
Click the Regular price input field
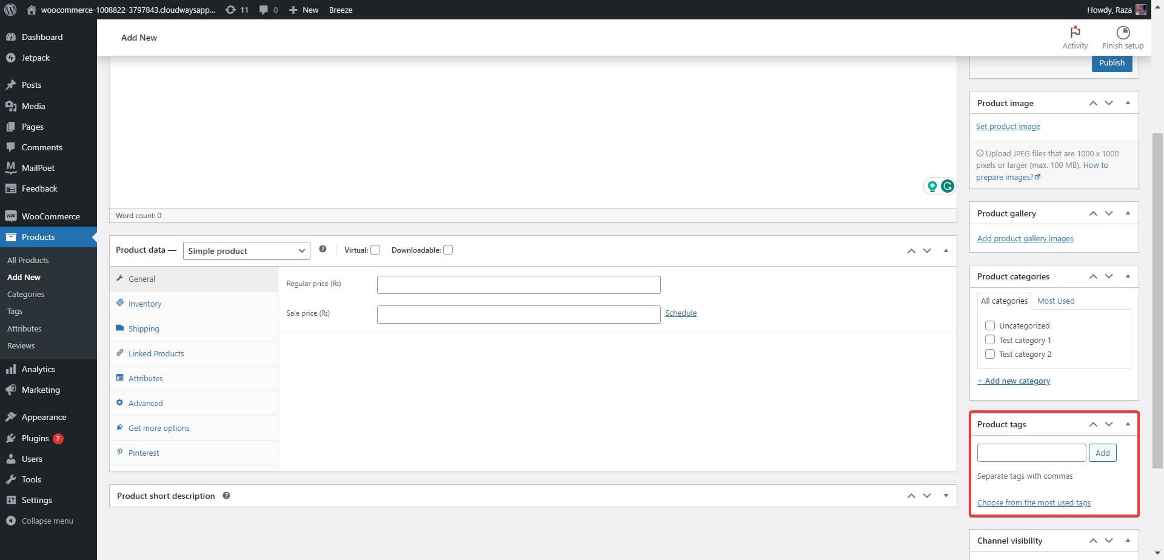pyautogui.click(x=518, y=285)
